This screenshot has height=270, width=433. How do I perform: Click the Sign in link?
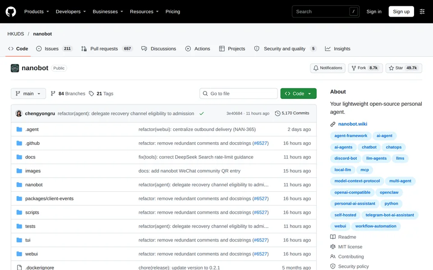click(374, 12)
